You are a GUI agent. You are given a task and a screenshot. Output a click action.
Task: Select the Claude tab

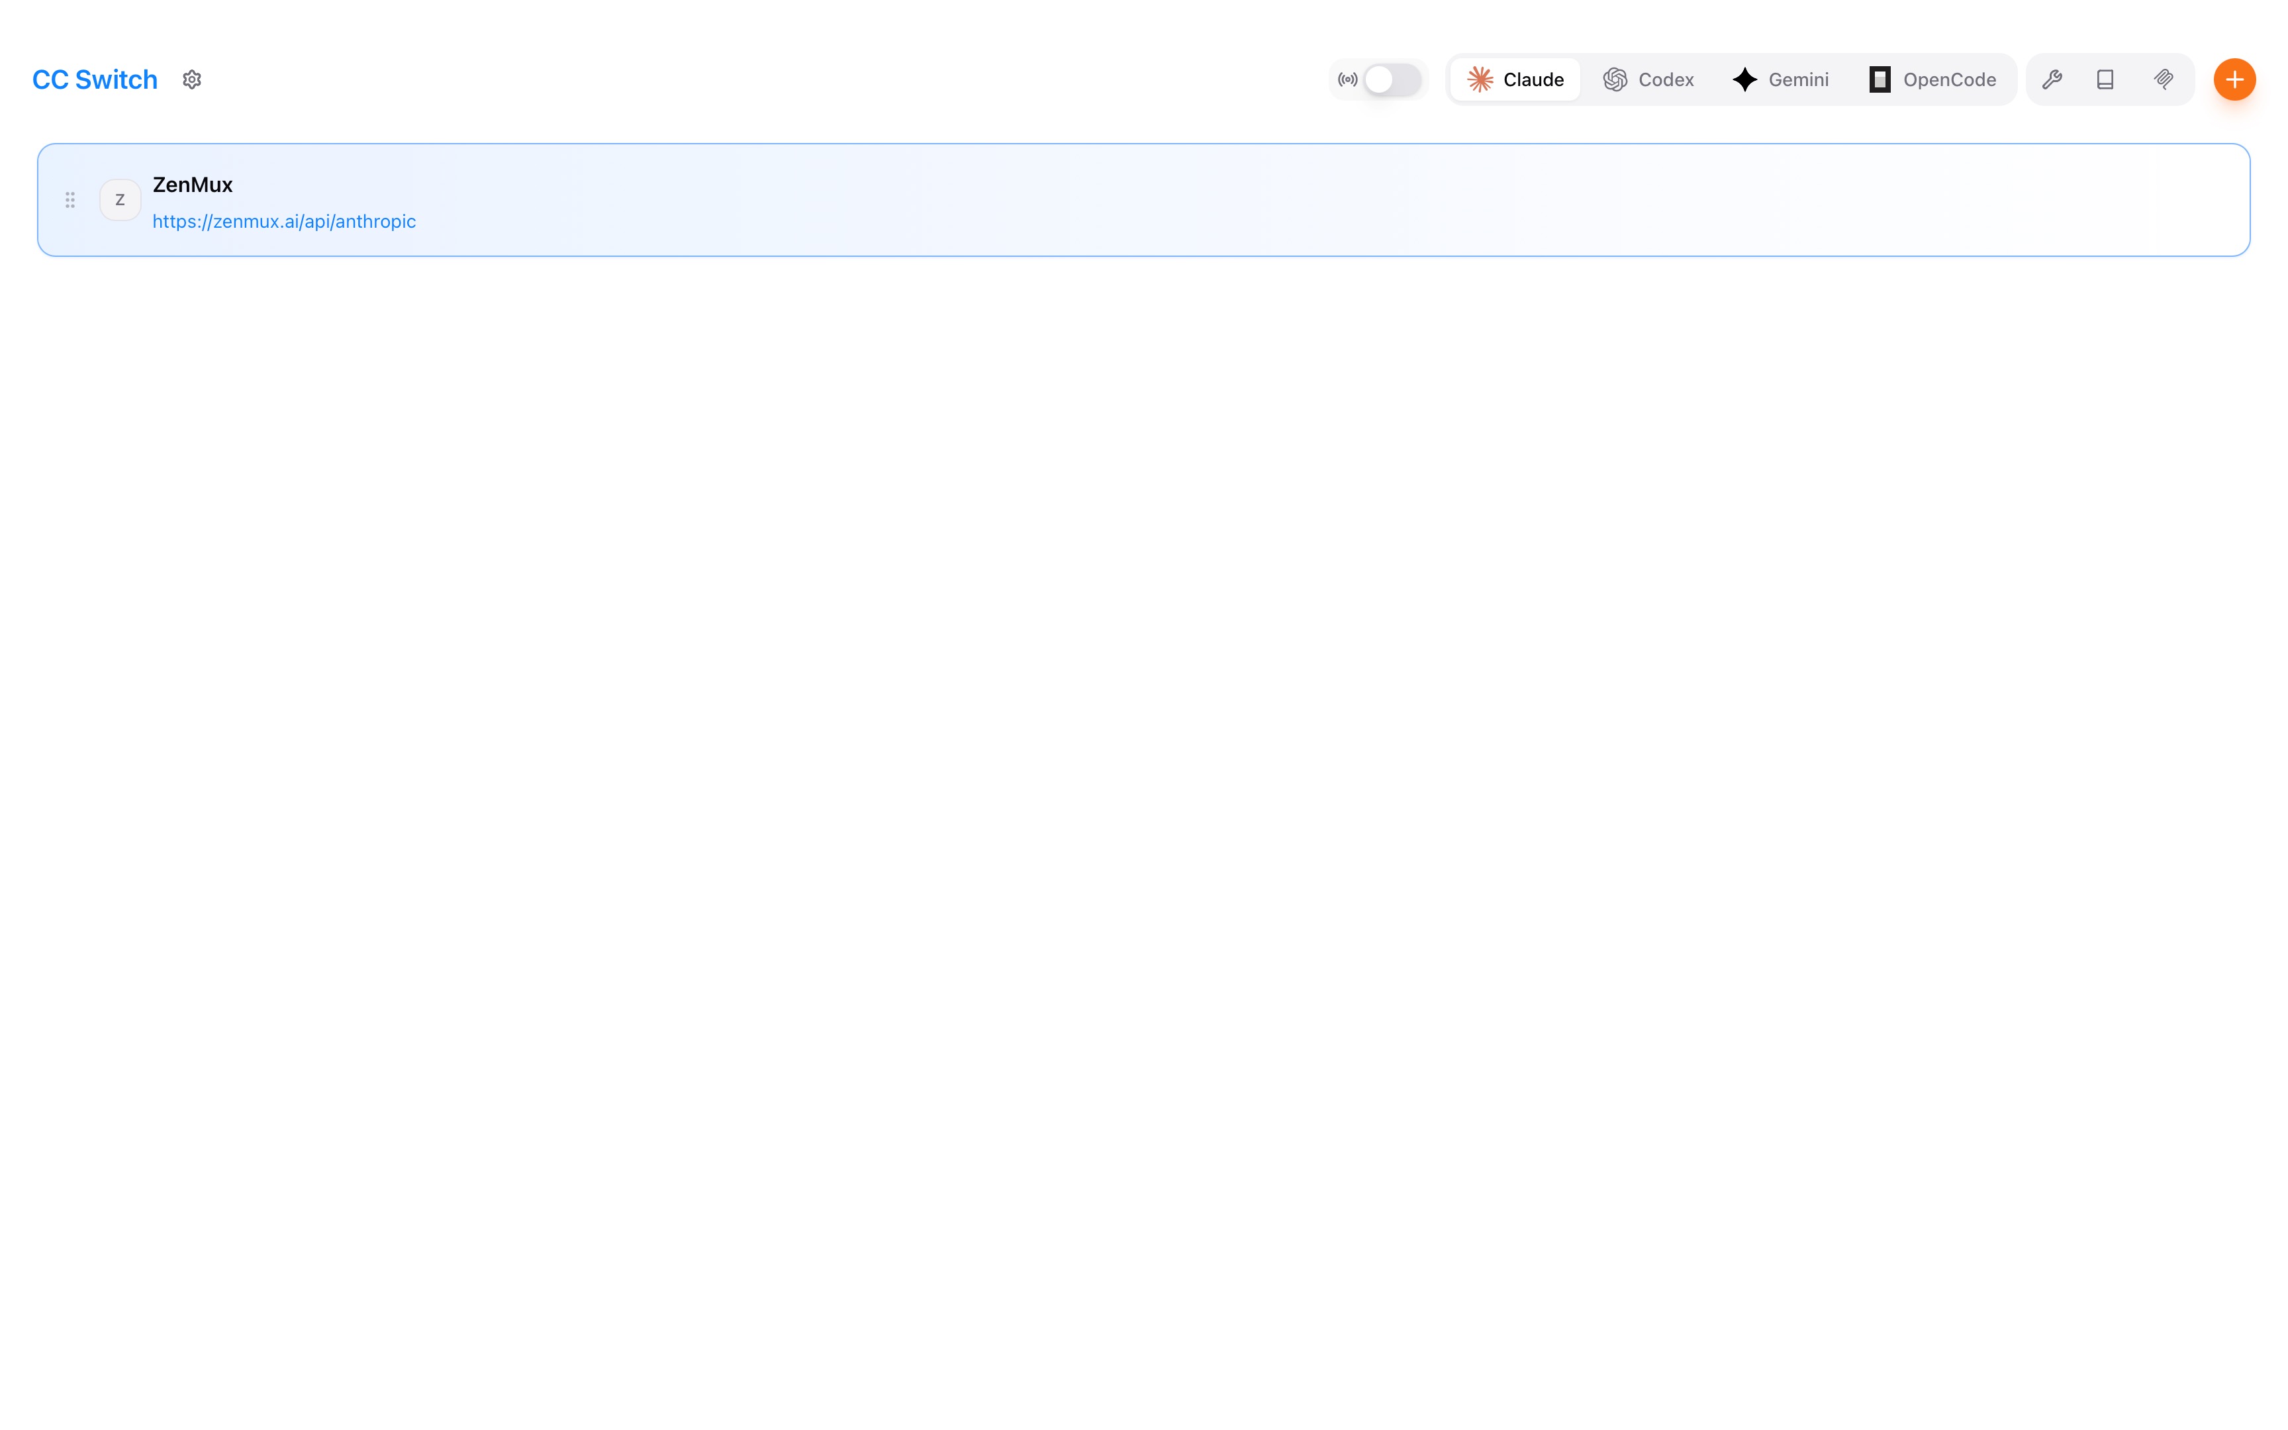tap(1532, 79)
